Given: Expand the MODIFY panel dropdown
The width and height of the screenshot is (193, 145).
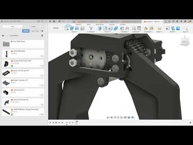Looking at the screenshot, I should coord(107,32).
